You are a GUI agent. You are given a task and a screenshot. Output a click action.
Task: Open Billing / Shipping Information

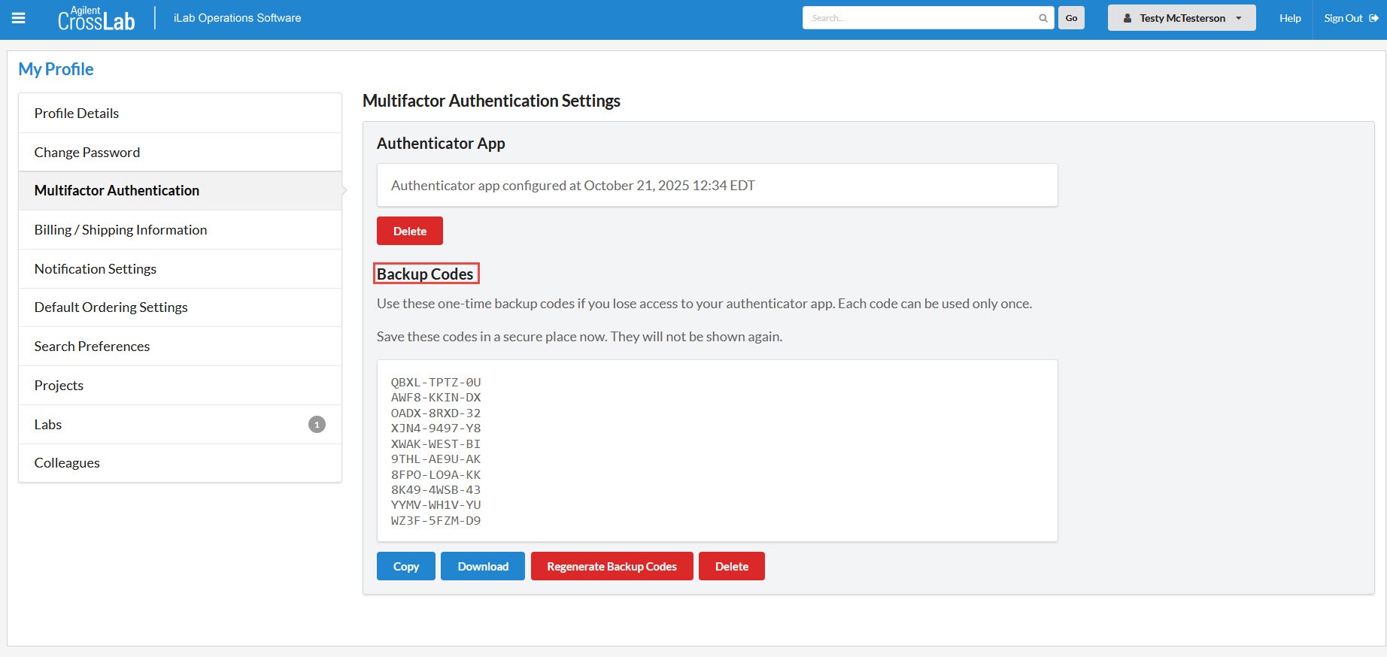[120, 230]
